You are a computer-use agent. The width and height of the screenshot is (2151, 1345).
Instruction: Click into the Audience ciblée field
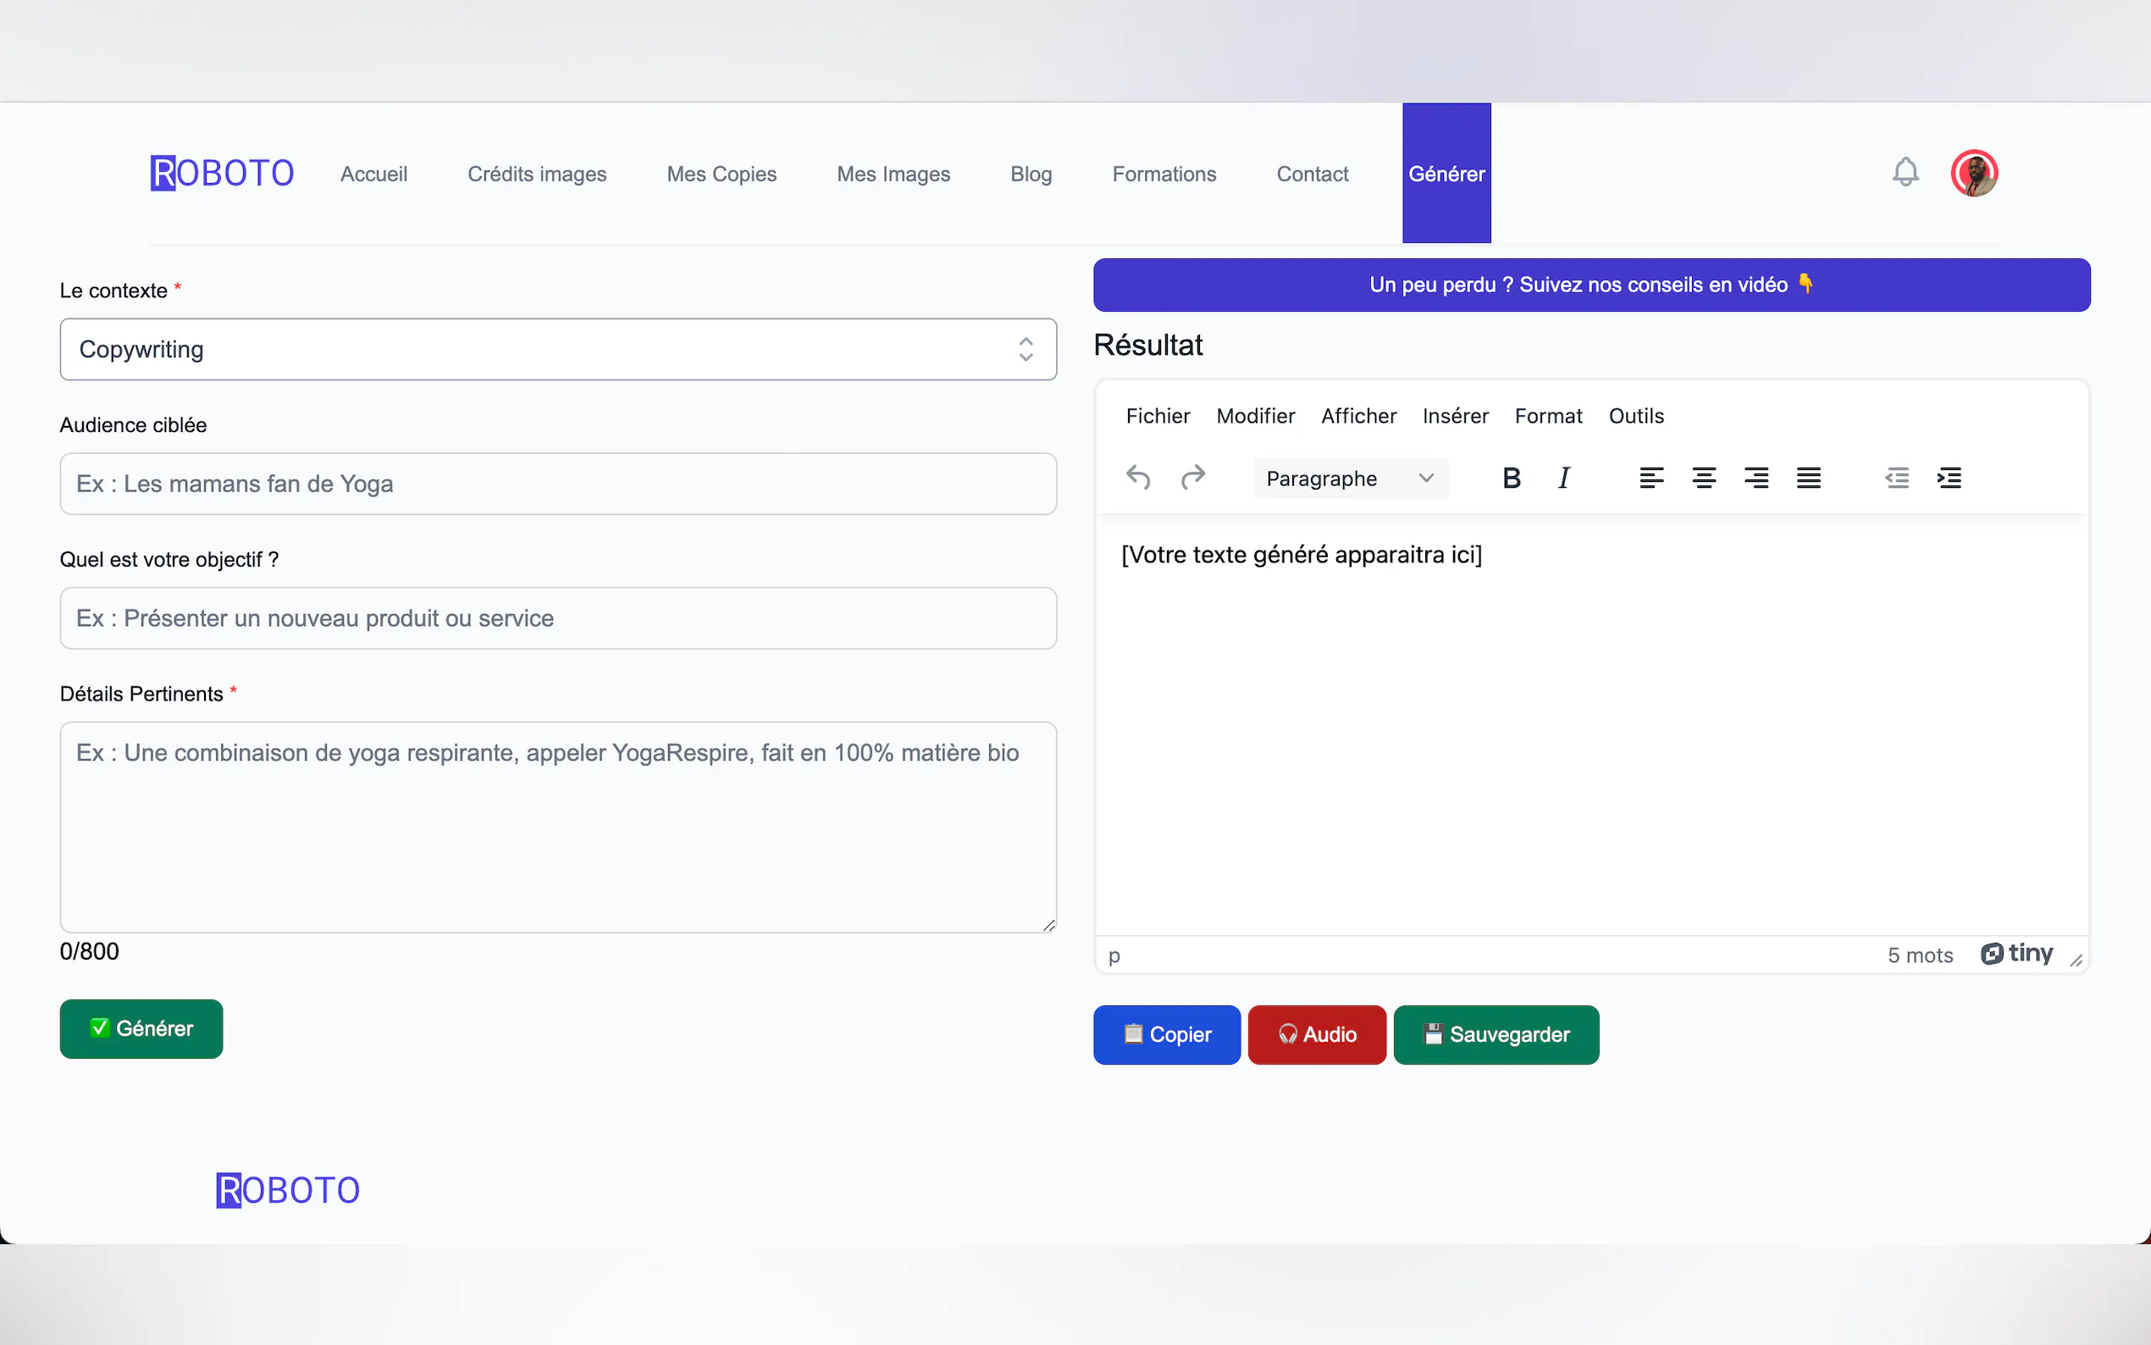[x=557, y=484]
